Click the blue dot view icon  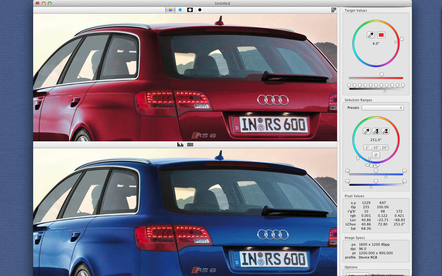coord(180,10)
